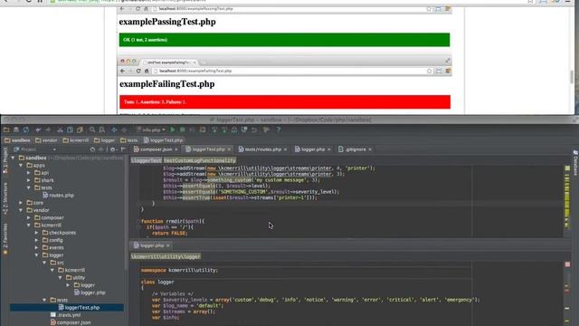Expand the composer folder
579x326 pixels.
[x=29, y=217]
